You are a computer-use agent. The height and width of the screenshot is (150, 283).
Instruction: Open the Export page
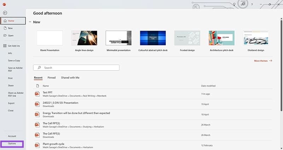pos(11,103)
